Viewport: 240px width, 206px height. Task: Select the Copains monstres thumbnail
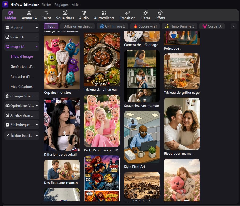(62, 62)
